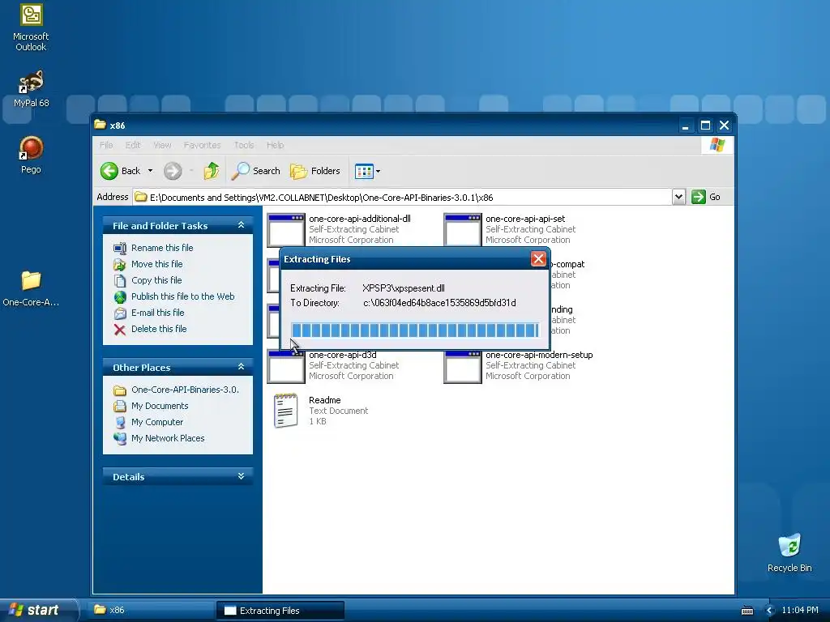Open the File menu
Screen dimensions: 830x622
pos(106,145)
